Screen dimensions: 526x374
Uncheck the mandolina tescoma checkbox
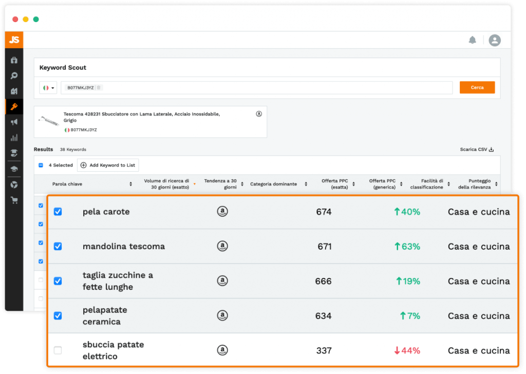[58, 246]
